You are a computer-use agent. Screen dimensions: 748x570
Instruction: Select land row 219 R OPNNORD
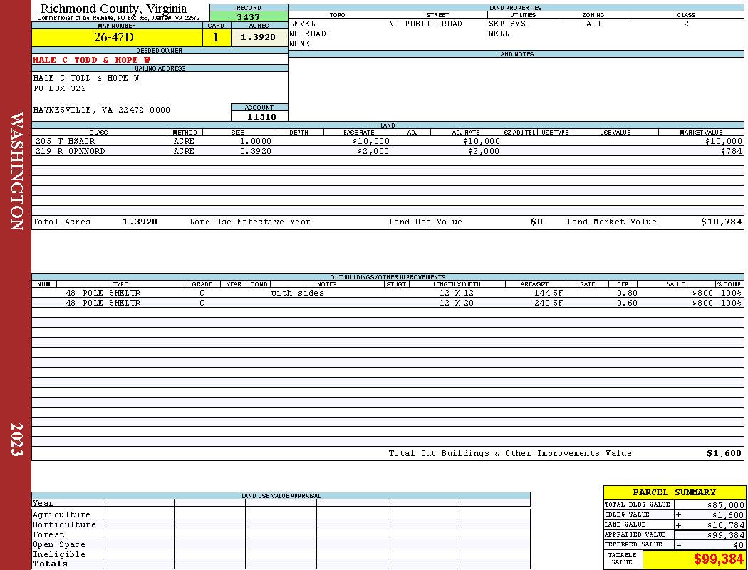tap(388, 151)
